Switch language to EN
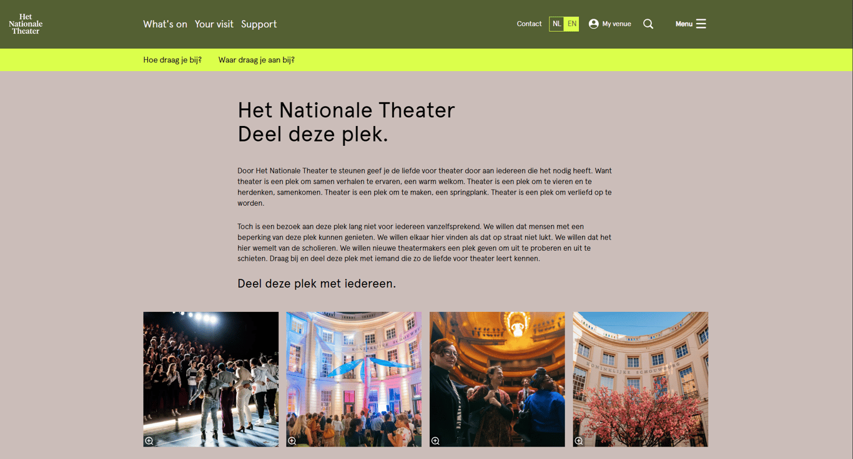The width and height of the screenshot is (853, 459). pyautogui.click(x=571, y=24)
